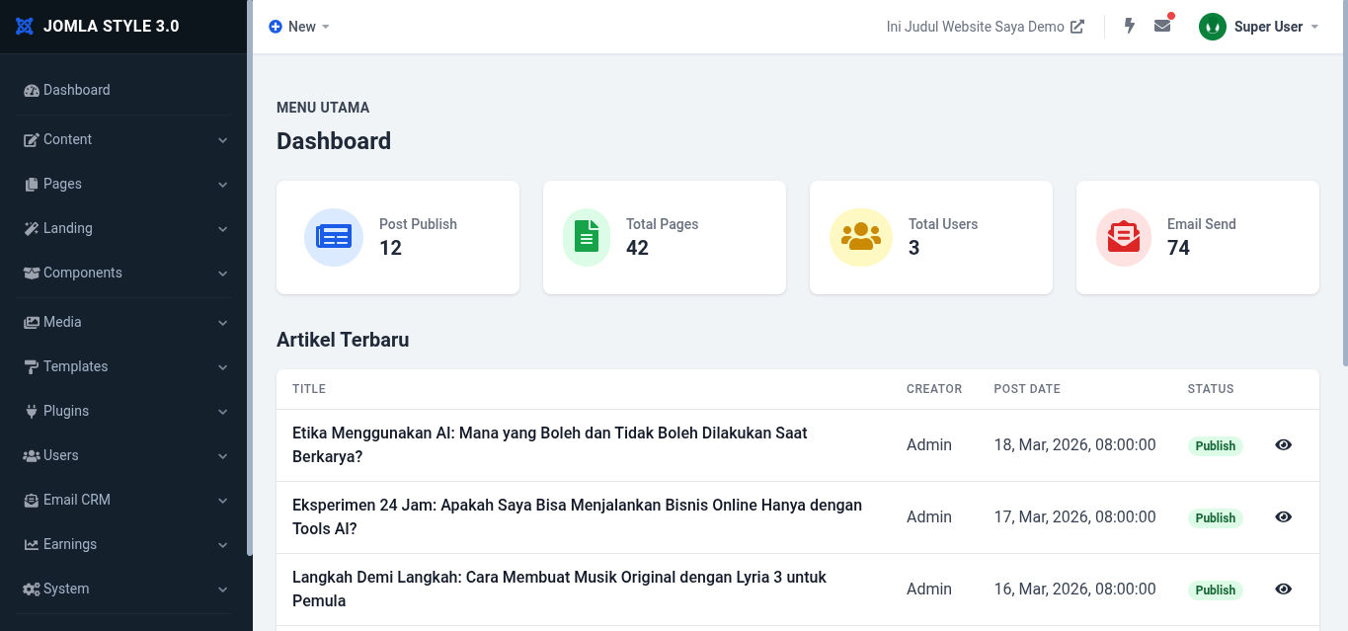Open the Super User account dropdown arrow
The height and width of the screenshot is (631, 1348).
point(1314,27)
